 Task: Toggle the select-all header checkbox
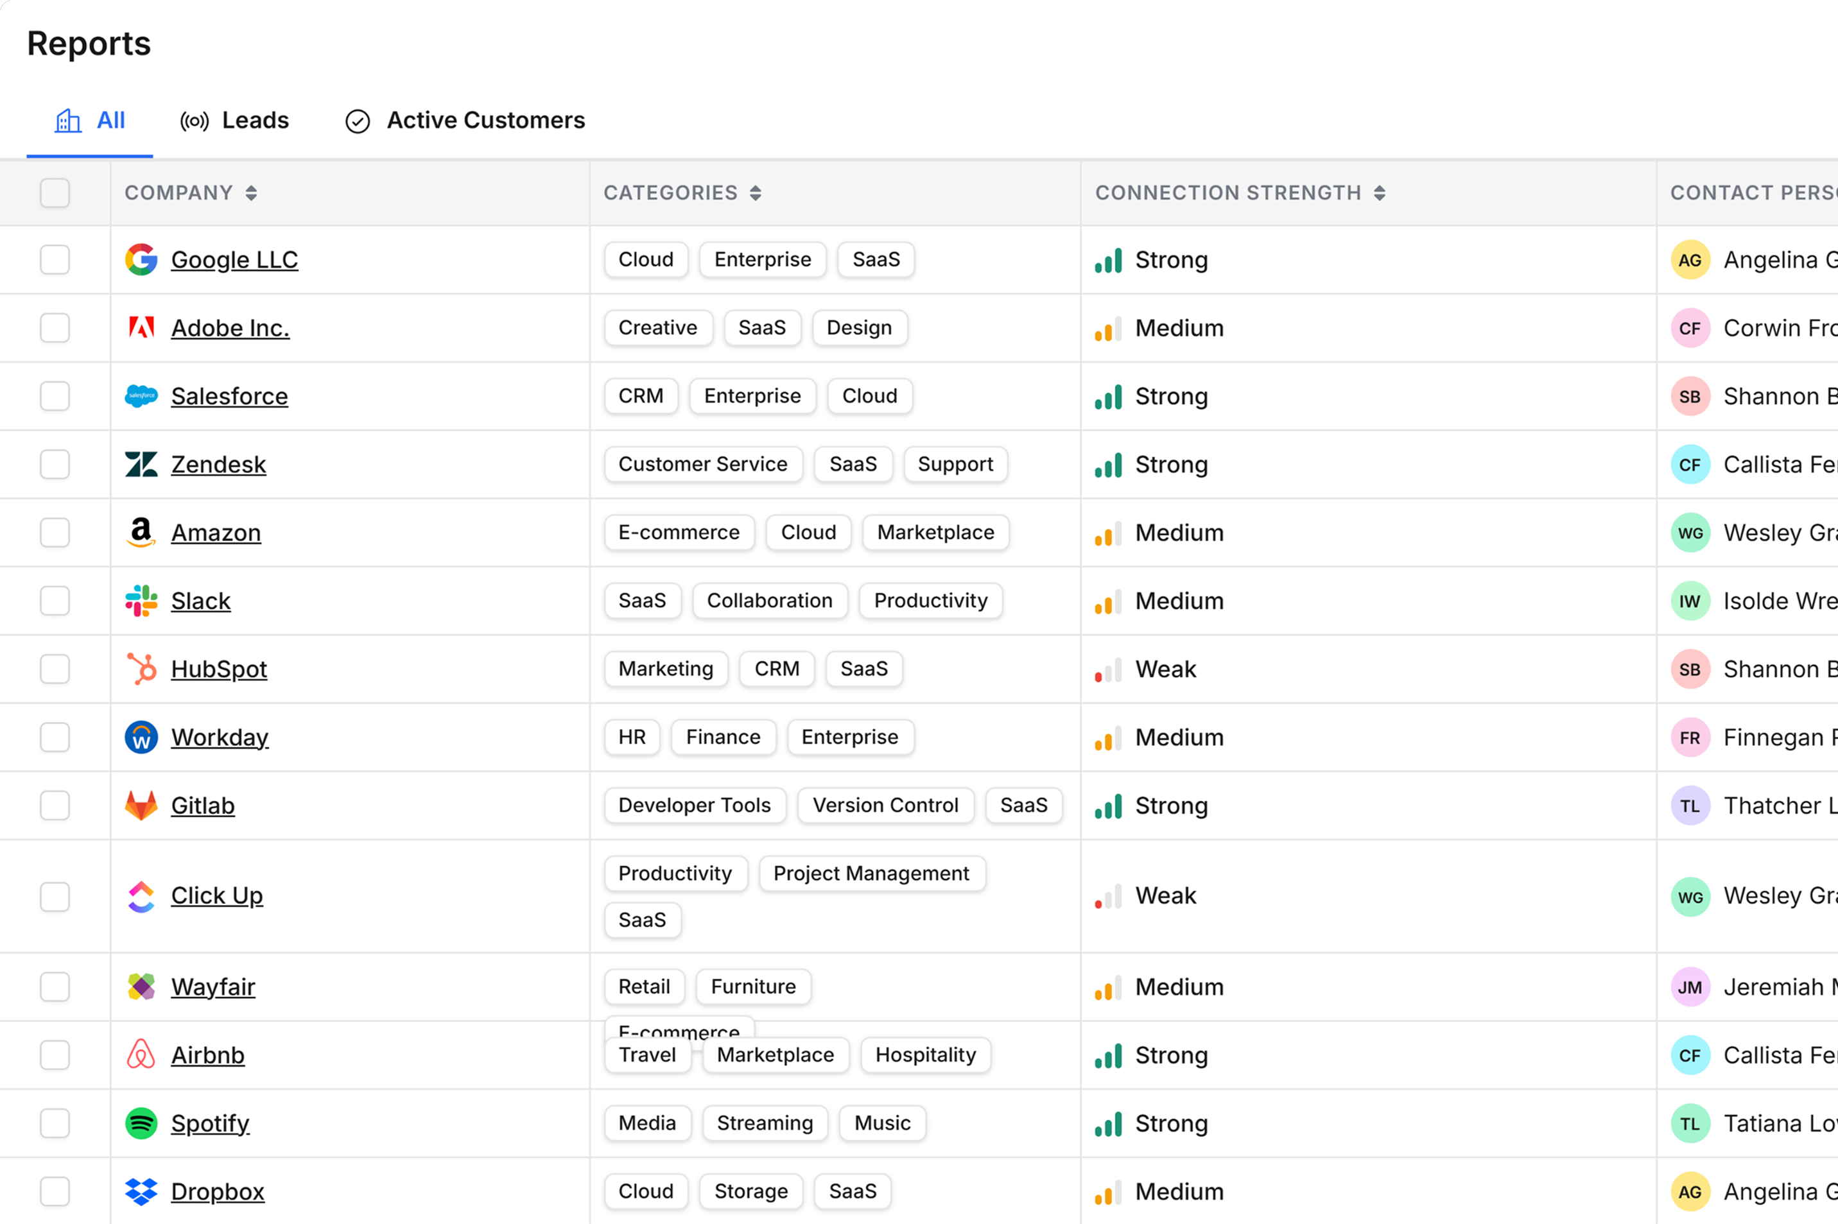(x=55, y=193)
